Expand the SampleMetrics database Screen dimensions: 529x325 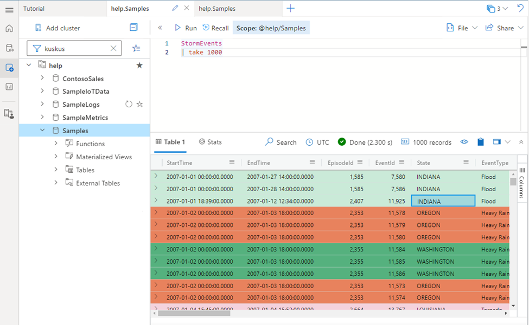[x=42, y=117]
